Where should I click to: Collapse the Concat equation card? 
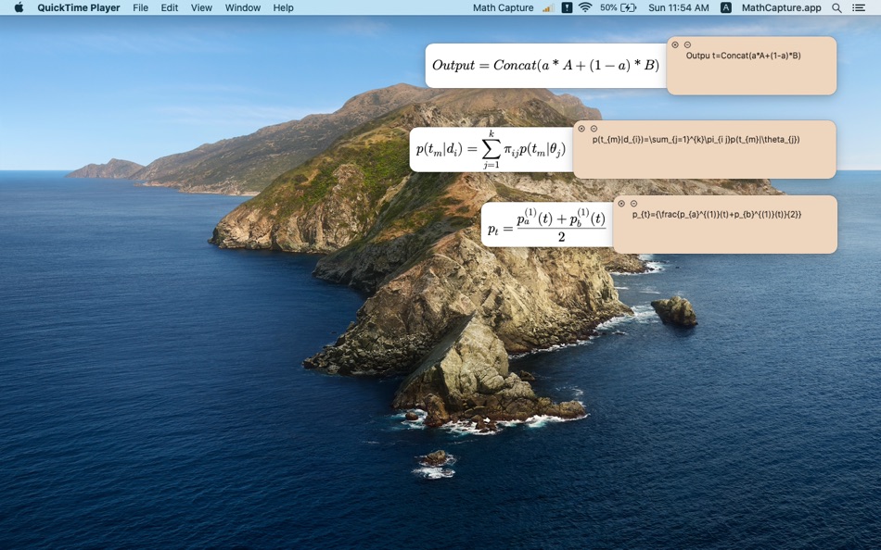(x=687, y=44)
